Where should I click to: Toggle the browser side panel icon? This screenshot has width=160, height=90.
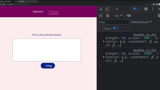pos(156,4)
